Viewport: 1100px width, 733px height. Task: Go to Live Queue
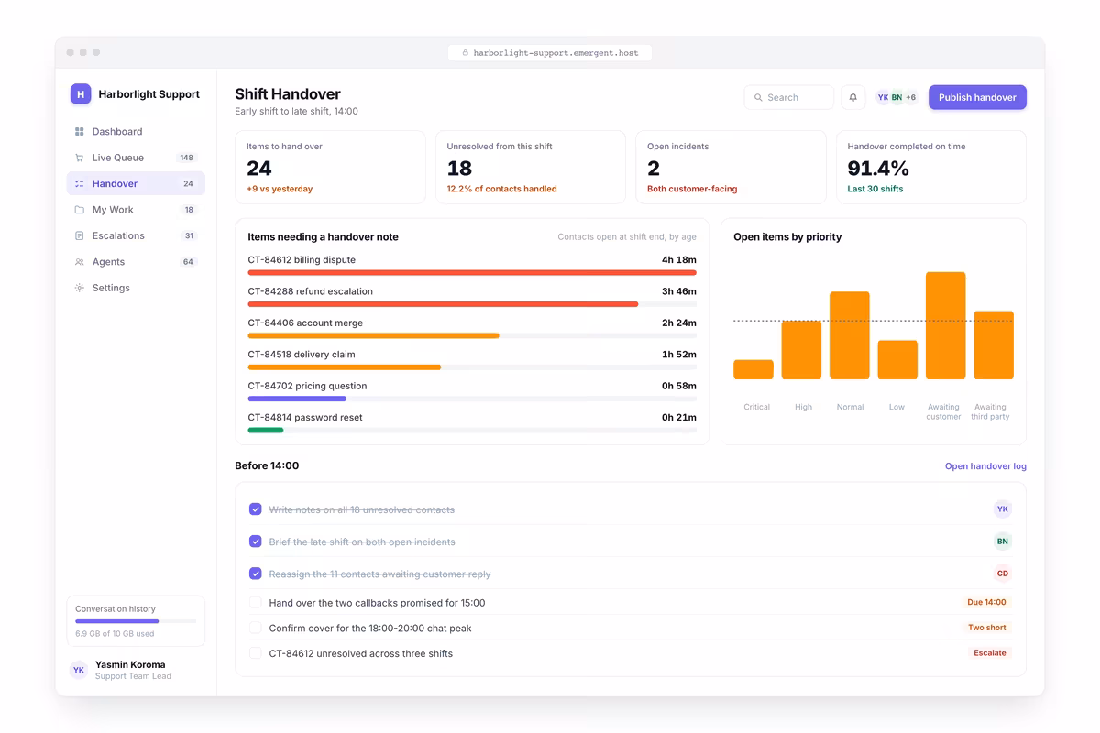click(x=136, y=158)
